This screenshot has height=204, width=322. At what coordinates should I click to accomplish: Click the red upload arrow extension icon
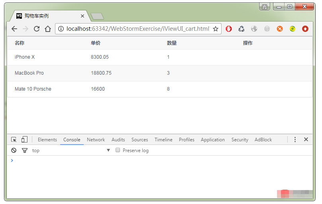tap(305, 29)
